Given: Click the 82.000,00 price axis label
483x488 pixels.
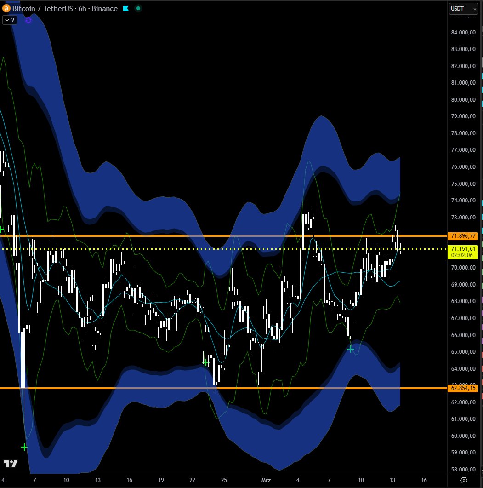Looking at the screenshot, I should tap(463, 66).
